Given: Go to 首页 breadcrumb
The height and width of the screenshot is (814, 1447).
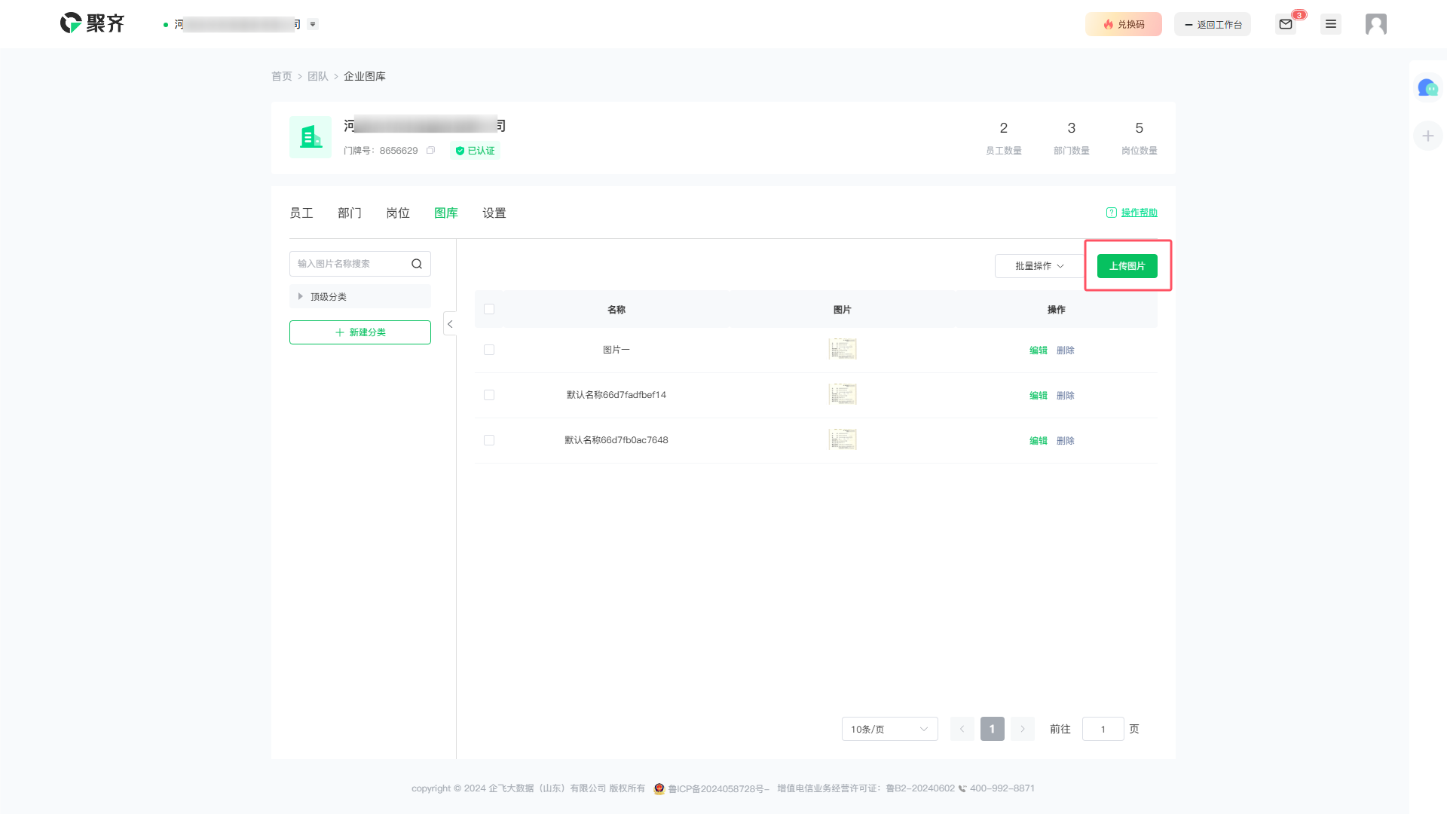Looking at the screenshot, I should click(282, 76).
